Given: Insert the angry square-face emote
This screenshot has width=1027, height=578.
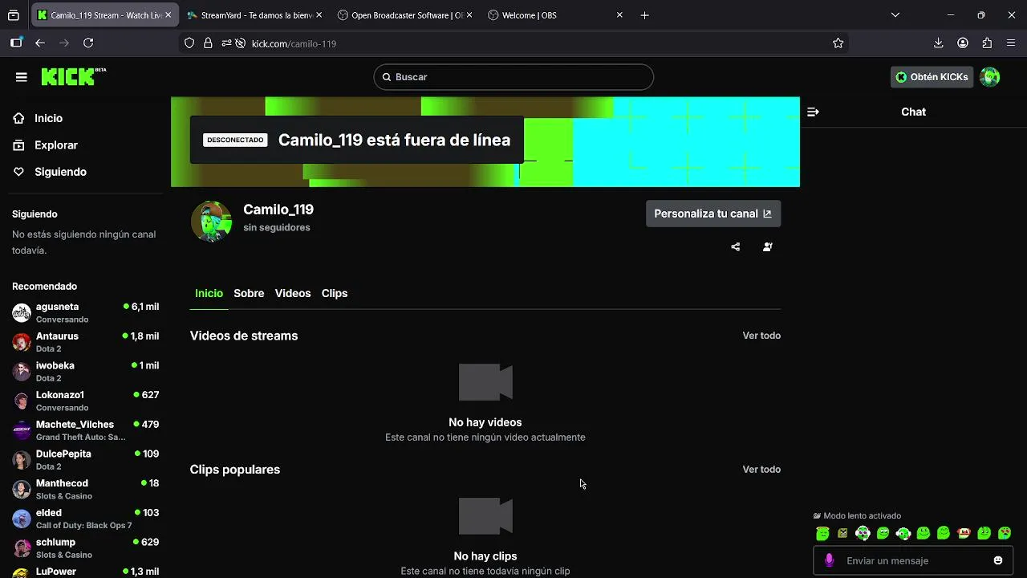Looking at the screenshot, I should coord(842,533).
